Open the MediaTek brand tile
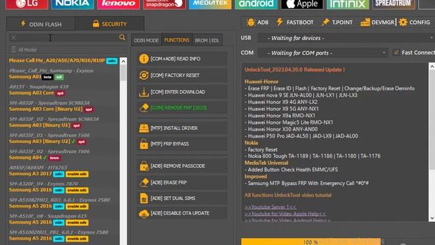435x245 pixels. coord(210,4)
